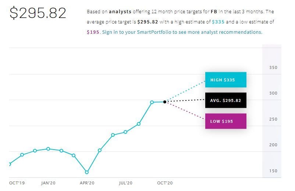The image size is (295, 191).
Task: Click the magenta $195 low estimate text
Action: tap(93, 32)
